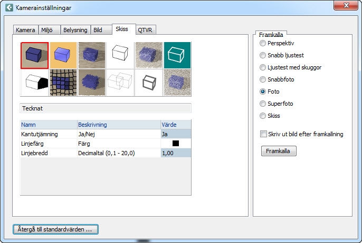Open the QTVR tab
This screenshot has height=243, width=362.
pyautogui.click(x=146, y=30)
